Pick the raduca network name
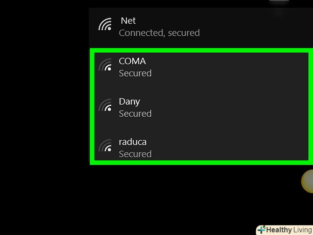Viewport: 313px width, 235px height. pyautogui.click(x=133, y=142)
